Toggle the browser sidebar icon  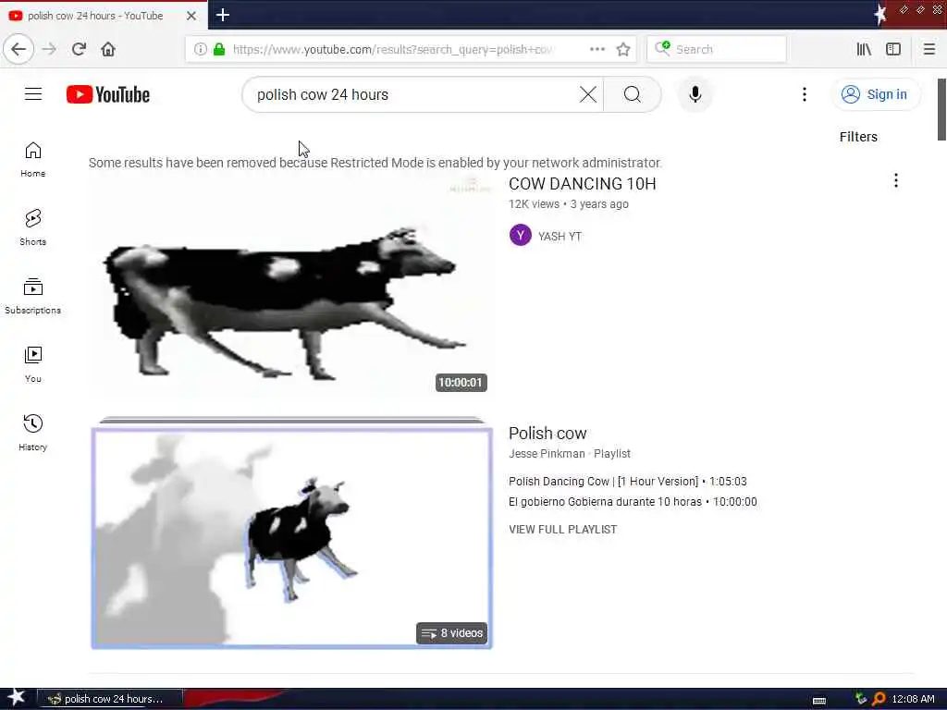click(x=893, y=49)
